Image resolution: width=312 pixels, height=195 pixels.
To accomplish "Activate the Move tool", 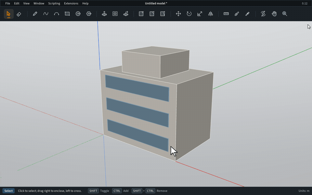I will click(x=178, y=14).
